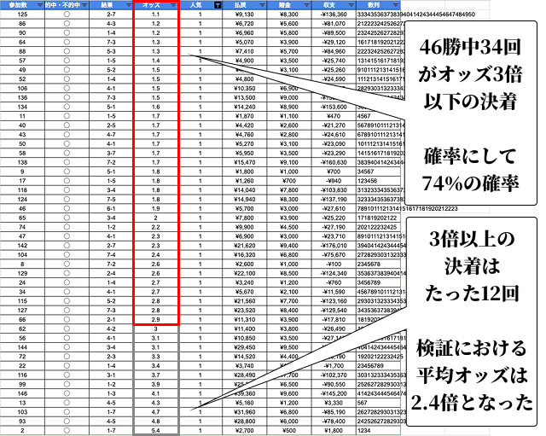Select the sequence cell 171819202122
The width and height of the screenshot is (546, 436).
[377, 218]
